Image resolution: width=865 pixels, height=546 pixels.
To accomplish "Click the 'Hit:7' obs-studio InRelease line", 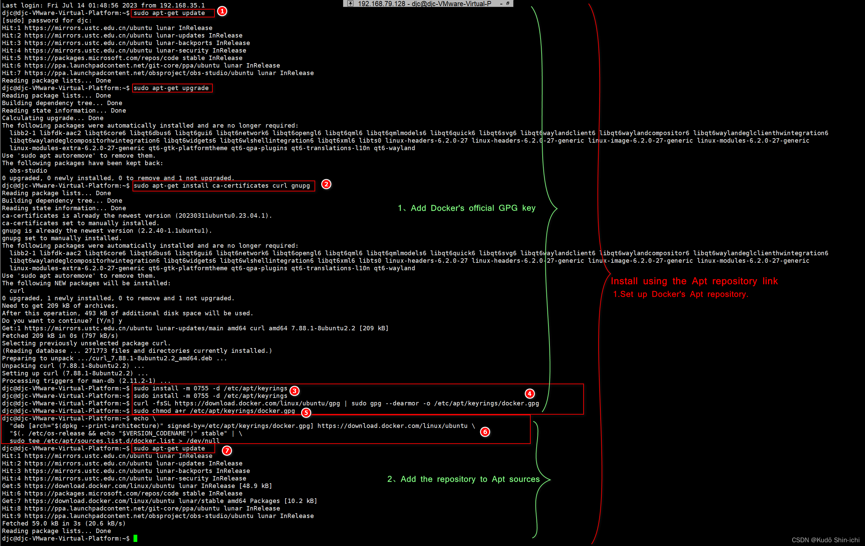I will coord(158,73).
